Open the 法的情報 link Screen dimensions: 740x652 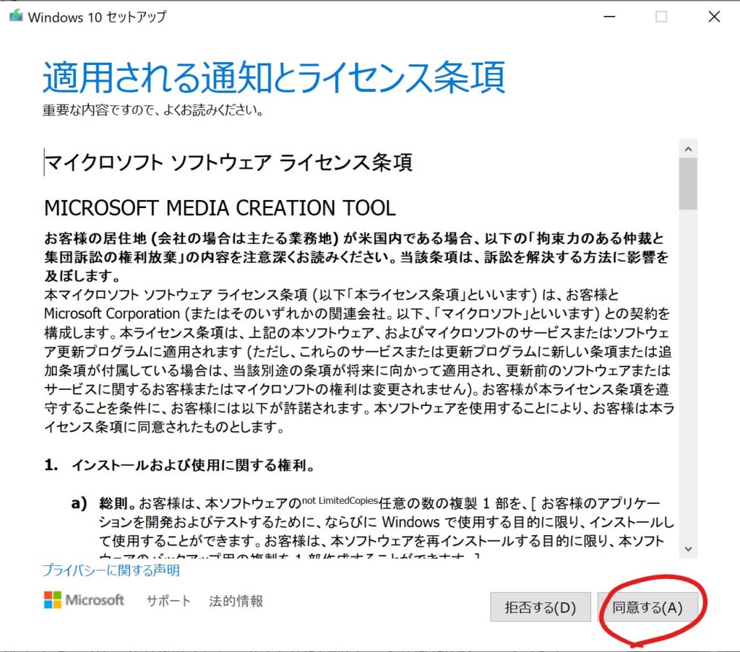pyautogui.click(x=236, y=601)
